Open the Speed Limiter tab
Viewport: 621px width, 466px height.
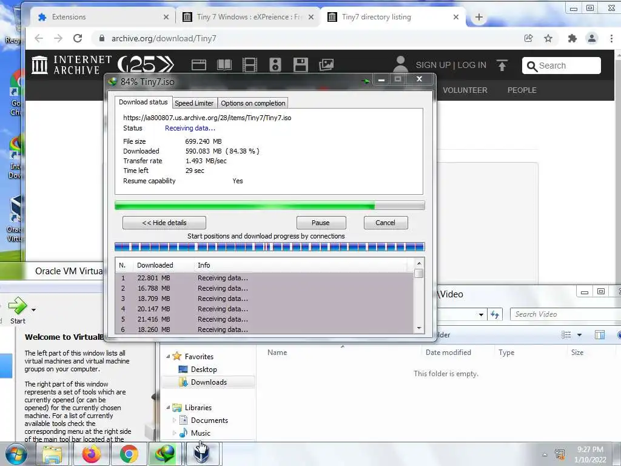194,103
